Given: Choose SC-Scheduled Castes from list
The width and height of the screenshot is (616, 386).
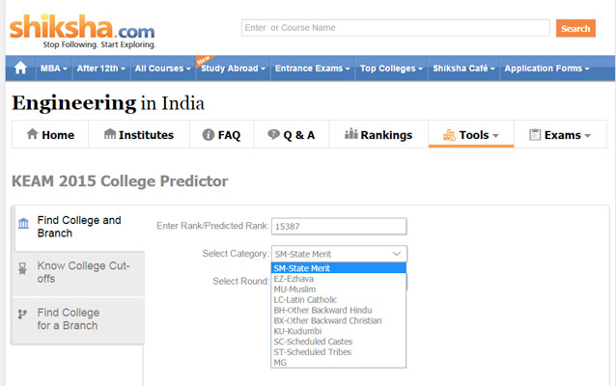Looking at the screenshot, I should [x=313, y=342].
